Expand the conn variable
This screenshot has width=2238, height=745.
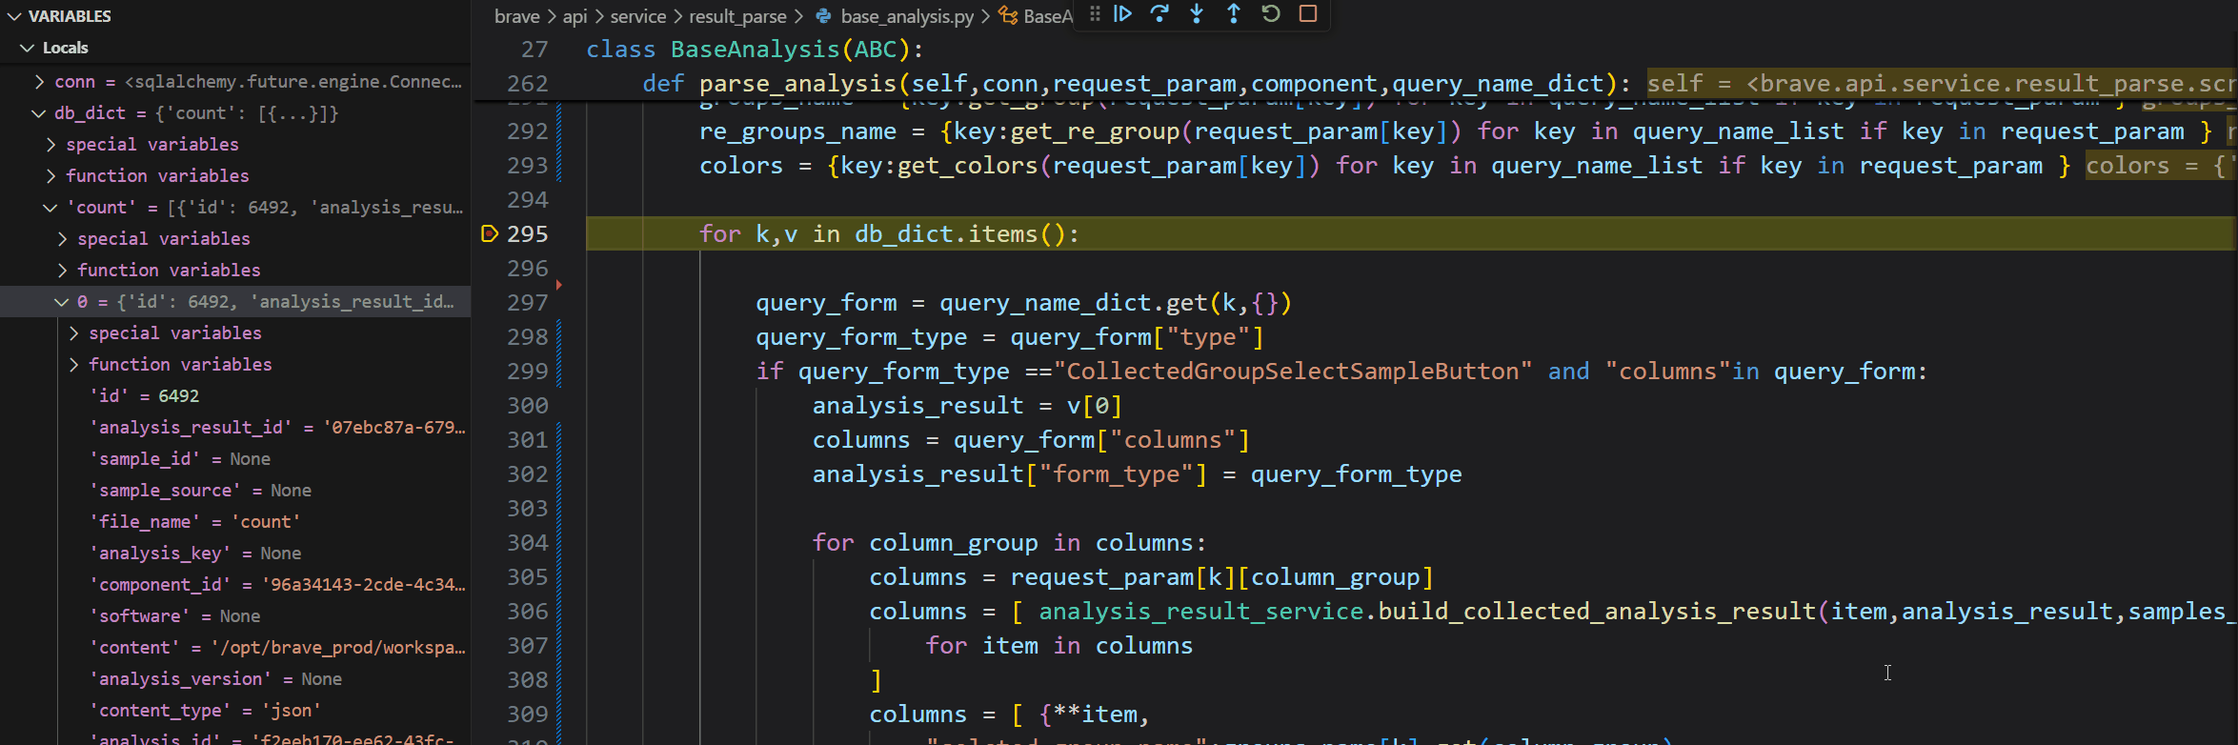point(39,82)
